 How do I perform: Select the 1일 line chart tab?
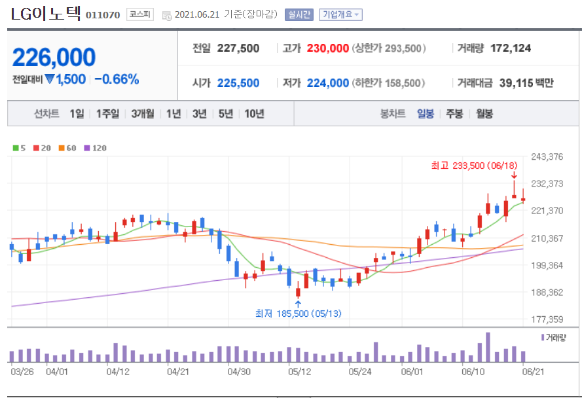(77, 114)
